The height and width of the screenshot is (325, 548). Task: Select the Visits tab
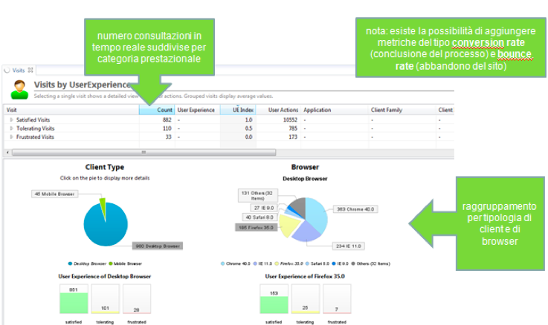click(19, 70)
